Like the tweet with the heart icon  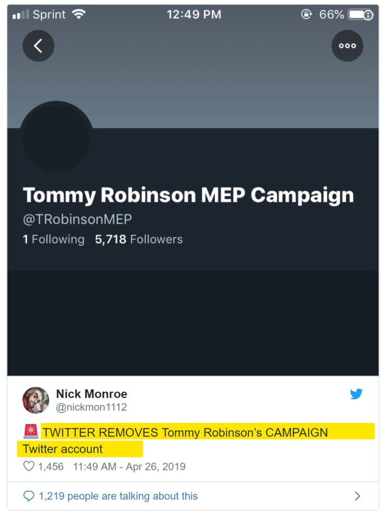click(29, 466)
